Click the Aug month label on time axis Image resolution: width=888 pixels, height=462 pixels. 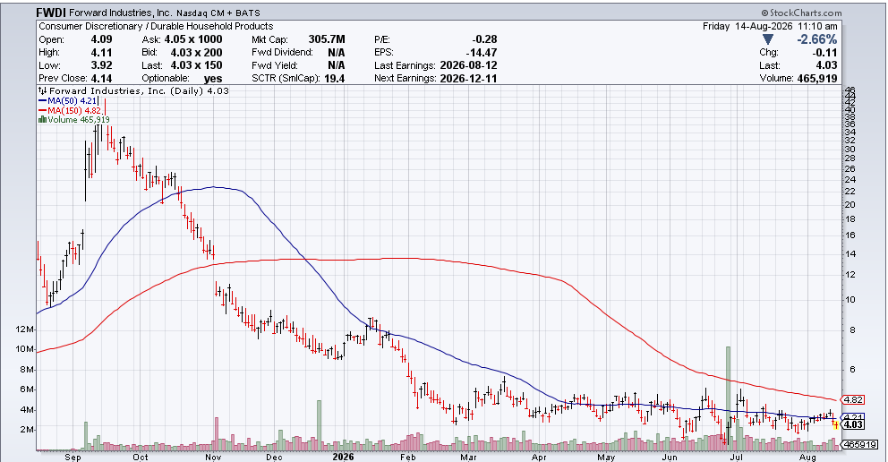click(x=807, y=457)
